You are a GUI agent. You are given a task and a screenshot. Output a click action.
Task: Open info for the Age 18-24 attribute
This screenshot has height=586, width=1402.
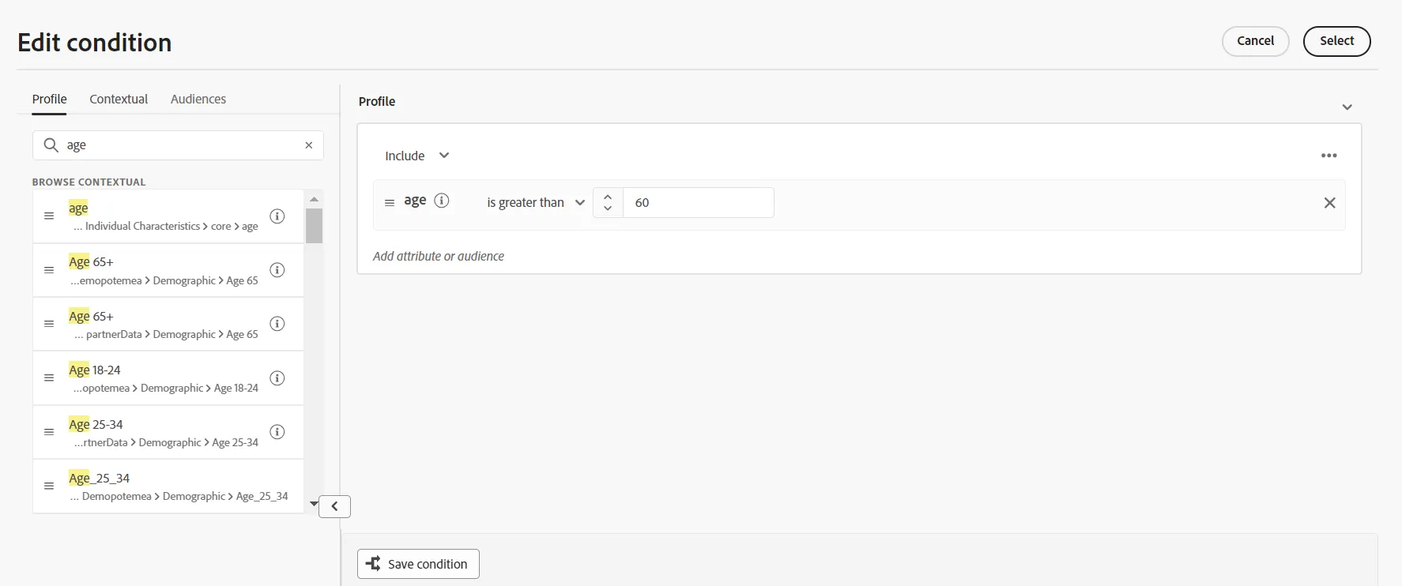[x=277, y=378]
